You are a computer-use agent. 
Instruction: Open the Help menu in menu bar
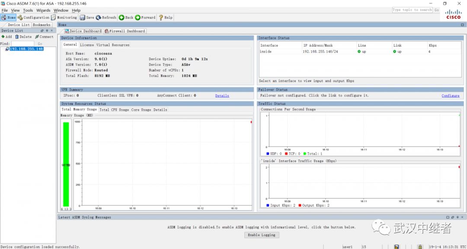coord(76,10)
